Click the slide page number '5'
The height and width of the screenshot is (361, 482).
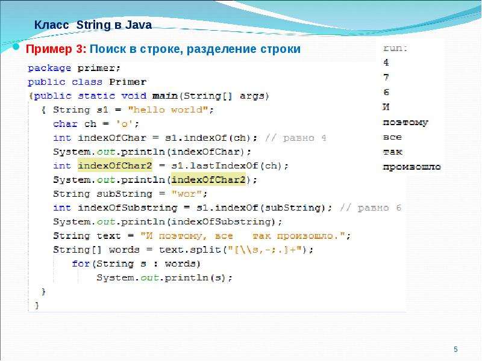click(455, 350)
